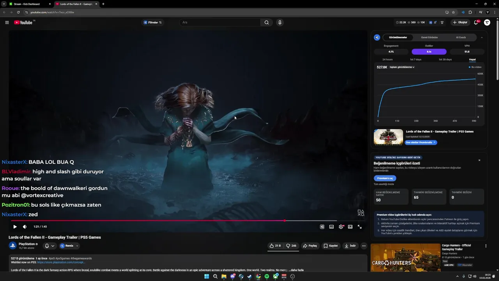Open toplam görüntülenme metric dropdown
Viewport: 499px width, 281px height.
(402, 67)
